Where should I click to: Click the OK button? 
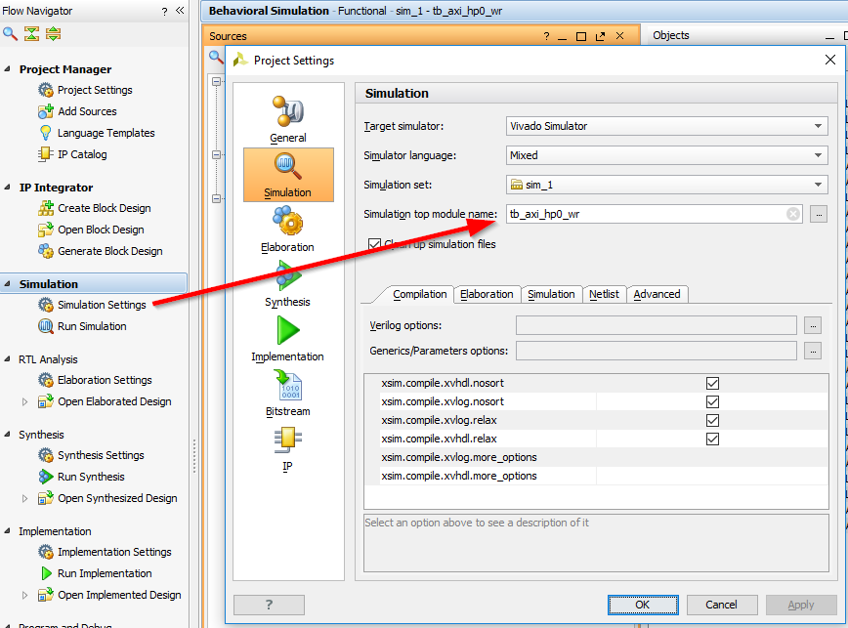pyautogui.click(x=643, y=605)
